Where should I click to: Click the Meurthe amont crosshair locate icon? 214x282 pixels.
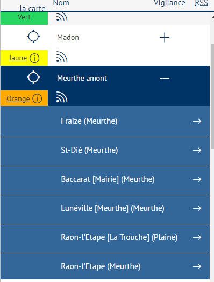tap(33, 77)
